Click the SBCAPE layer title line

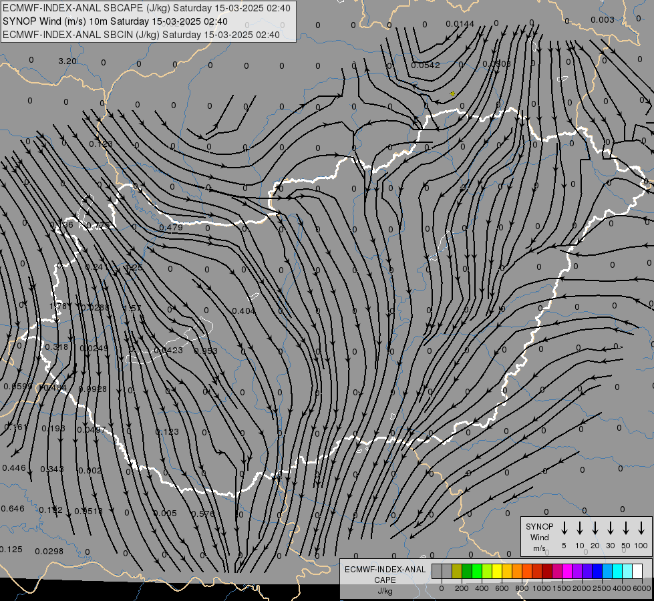(146, 8)
